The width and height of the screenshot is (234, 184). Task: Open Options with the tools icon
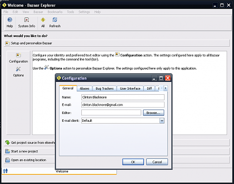point(18,69)
